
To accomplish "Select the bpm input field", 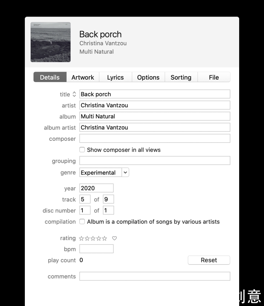I will [96, 249].
